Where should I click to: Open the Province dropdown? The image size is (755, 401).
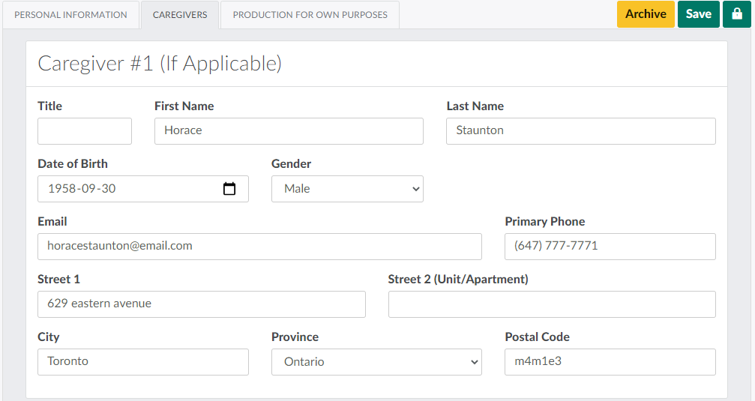[x=376, y=362]
